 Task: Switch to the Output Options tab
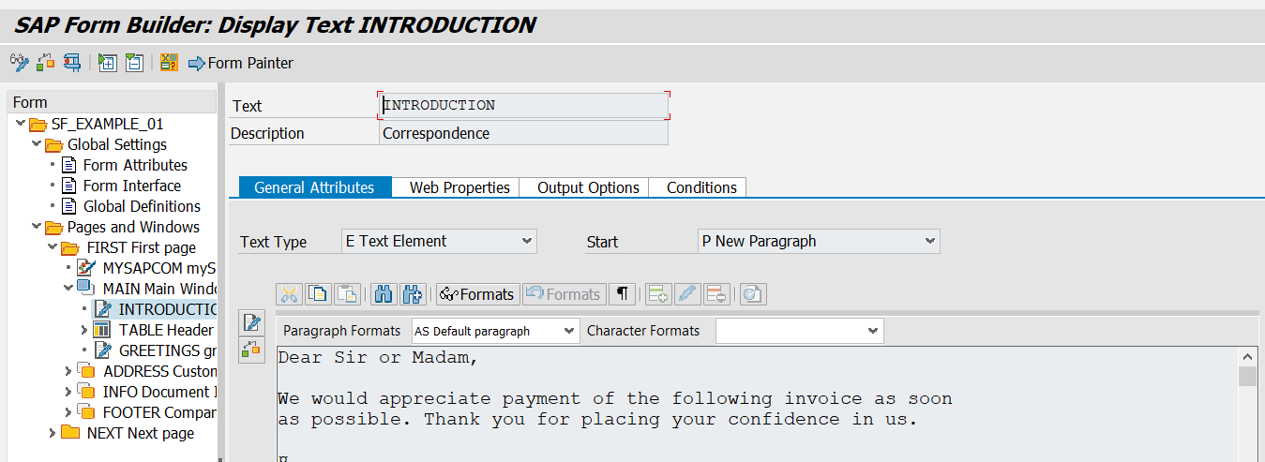pos(588,187)
